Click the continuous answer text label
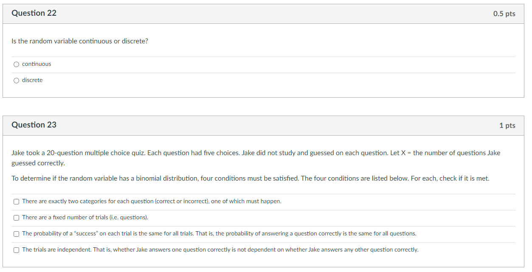This screenshot has height=272, width=532. point(36,64)
